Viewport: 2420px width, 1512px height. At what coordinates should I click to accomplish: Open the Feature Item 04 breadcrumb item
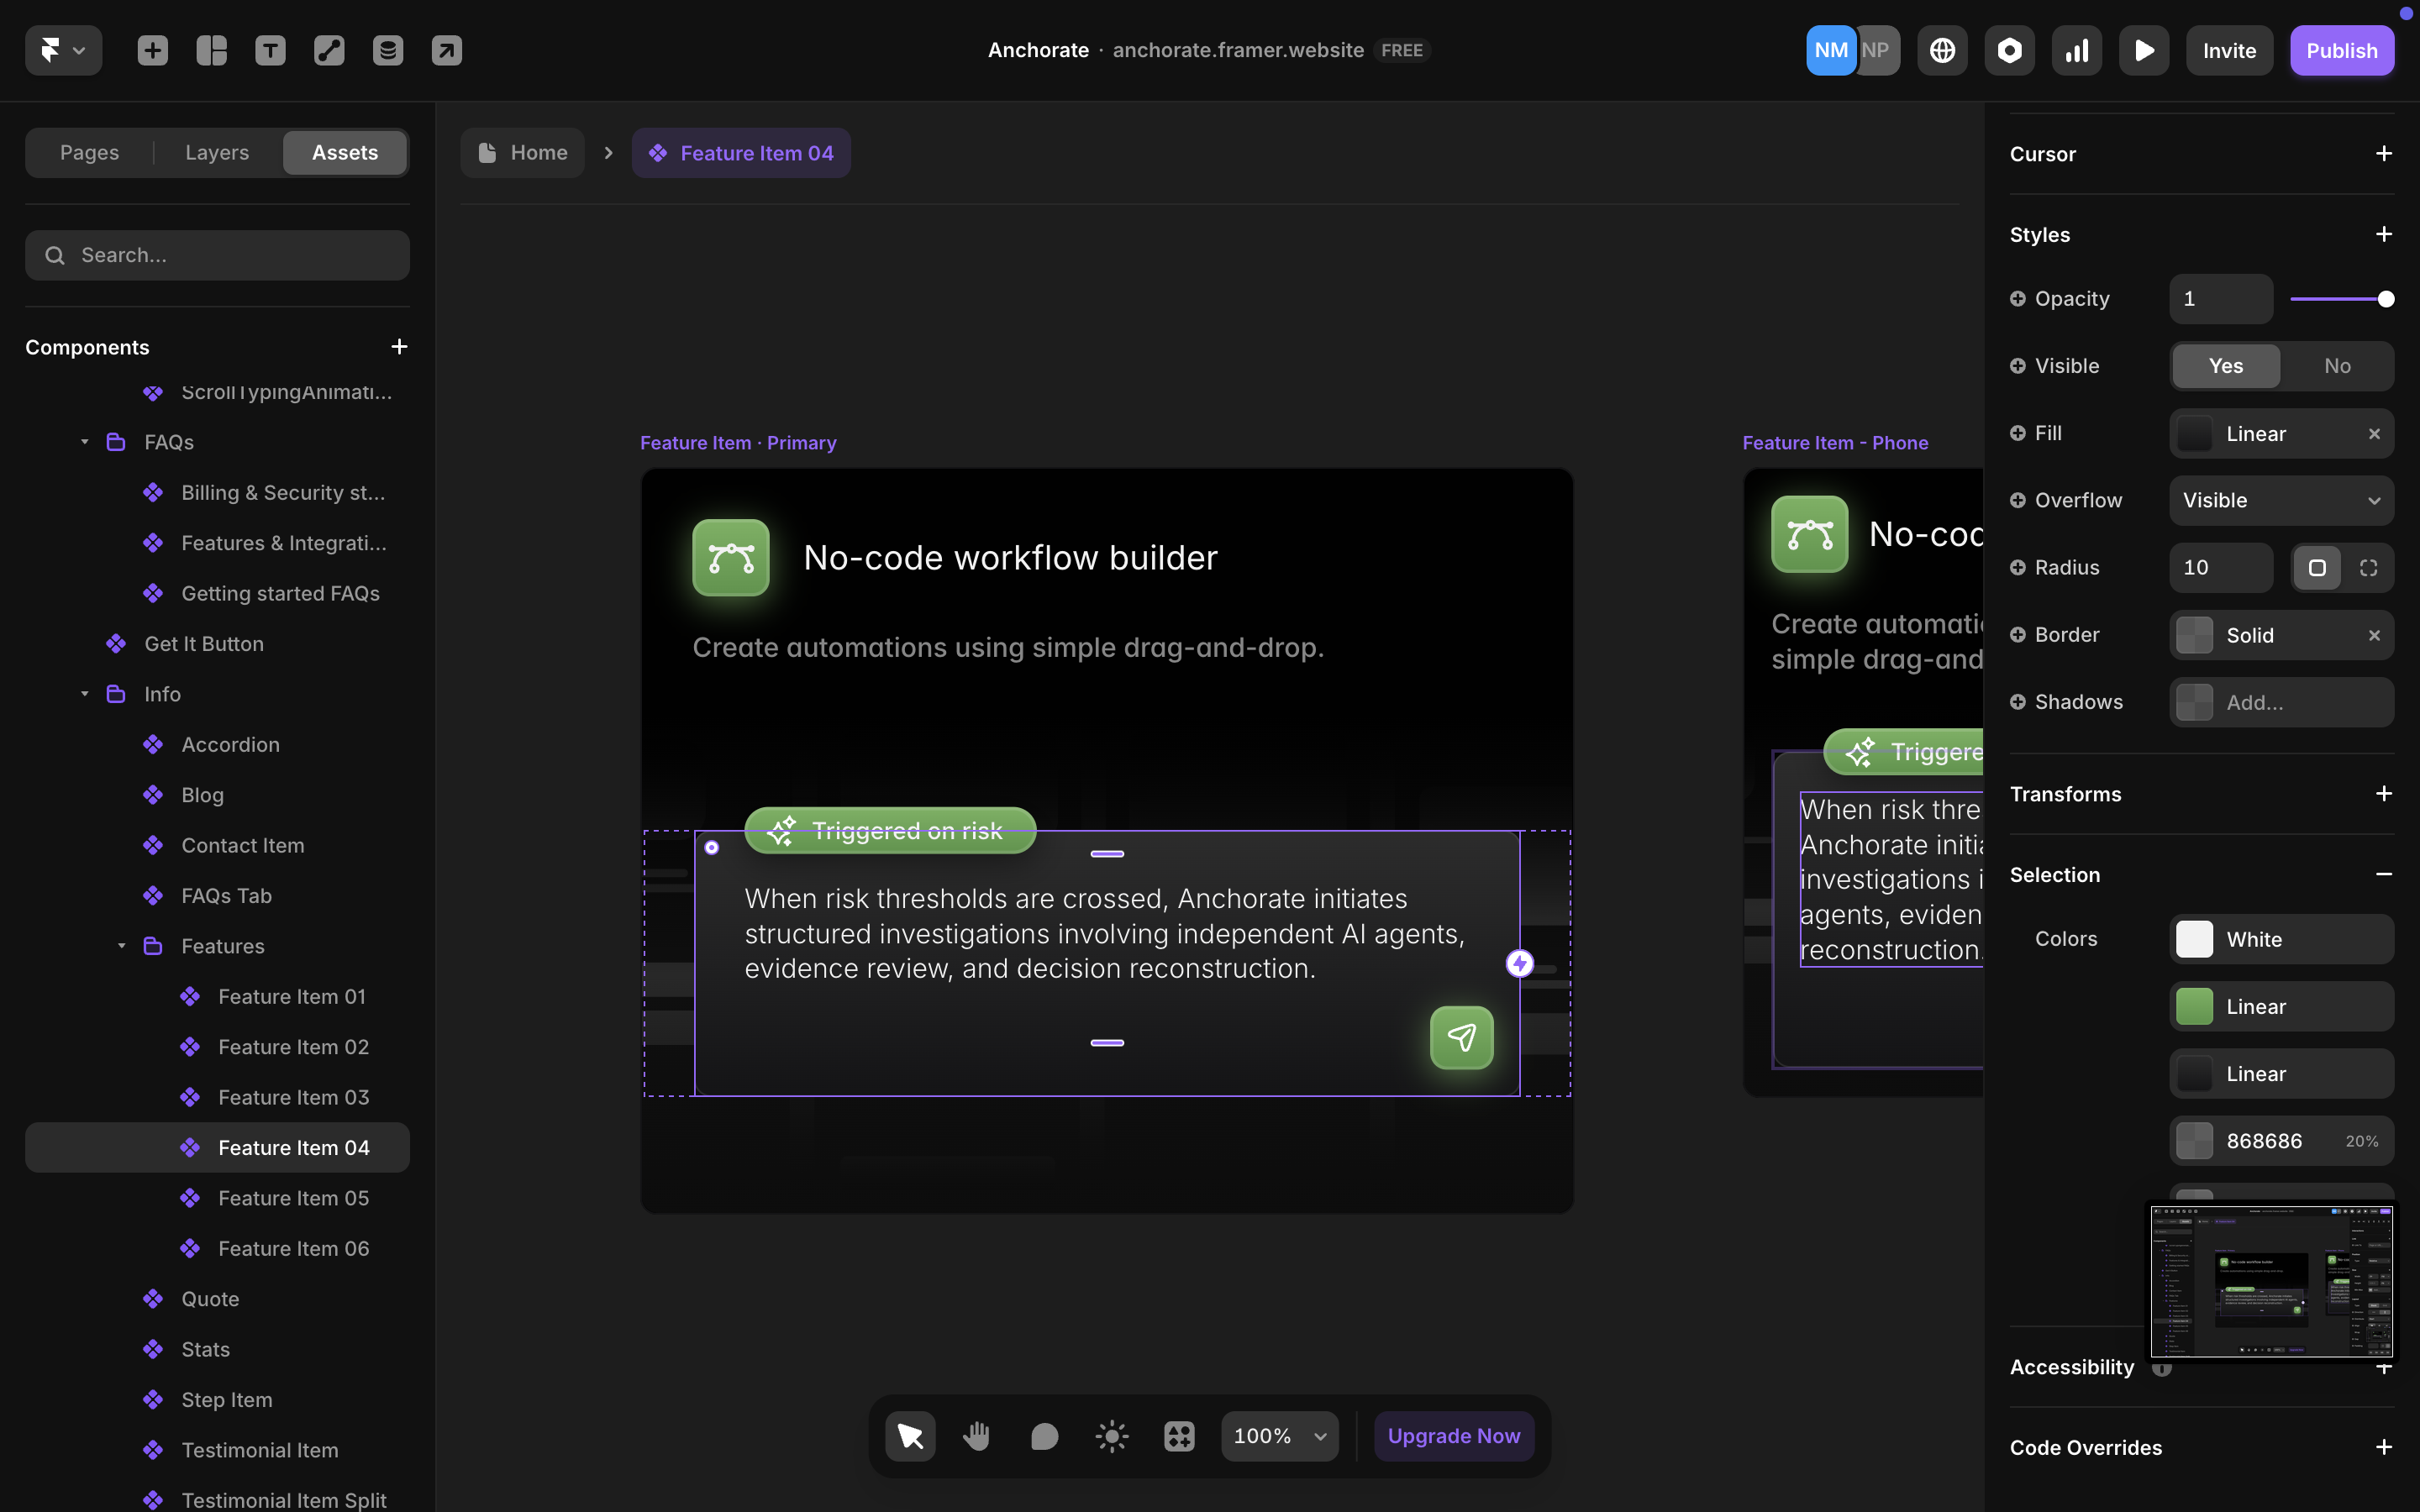[x=741, y=152]
